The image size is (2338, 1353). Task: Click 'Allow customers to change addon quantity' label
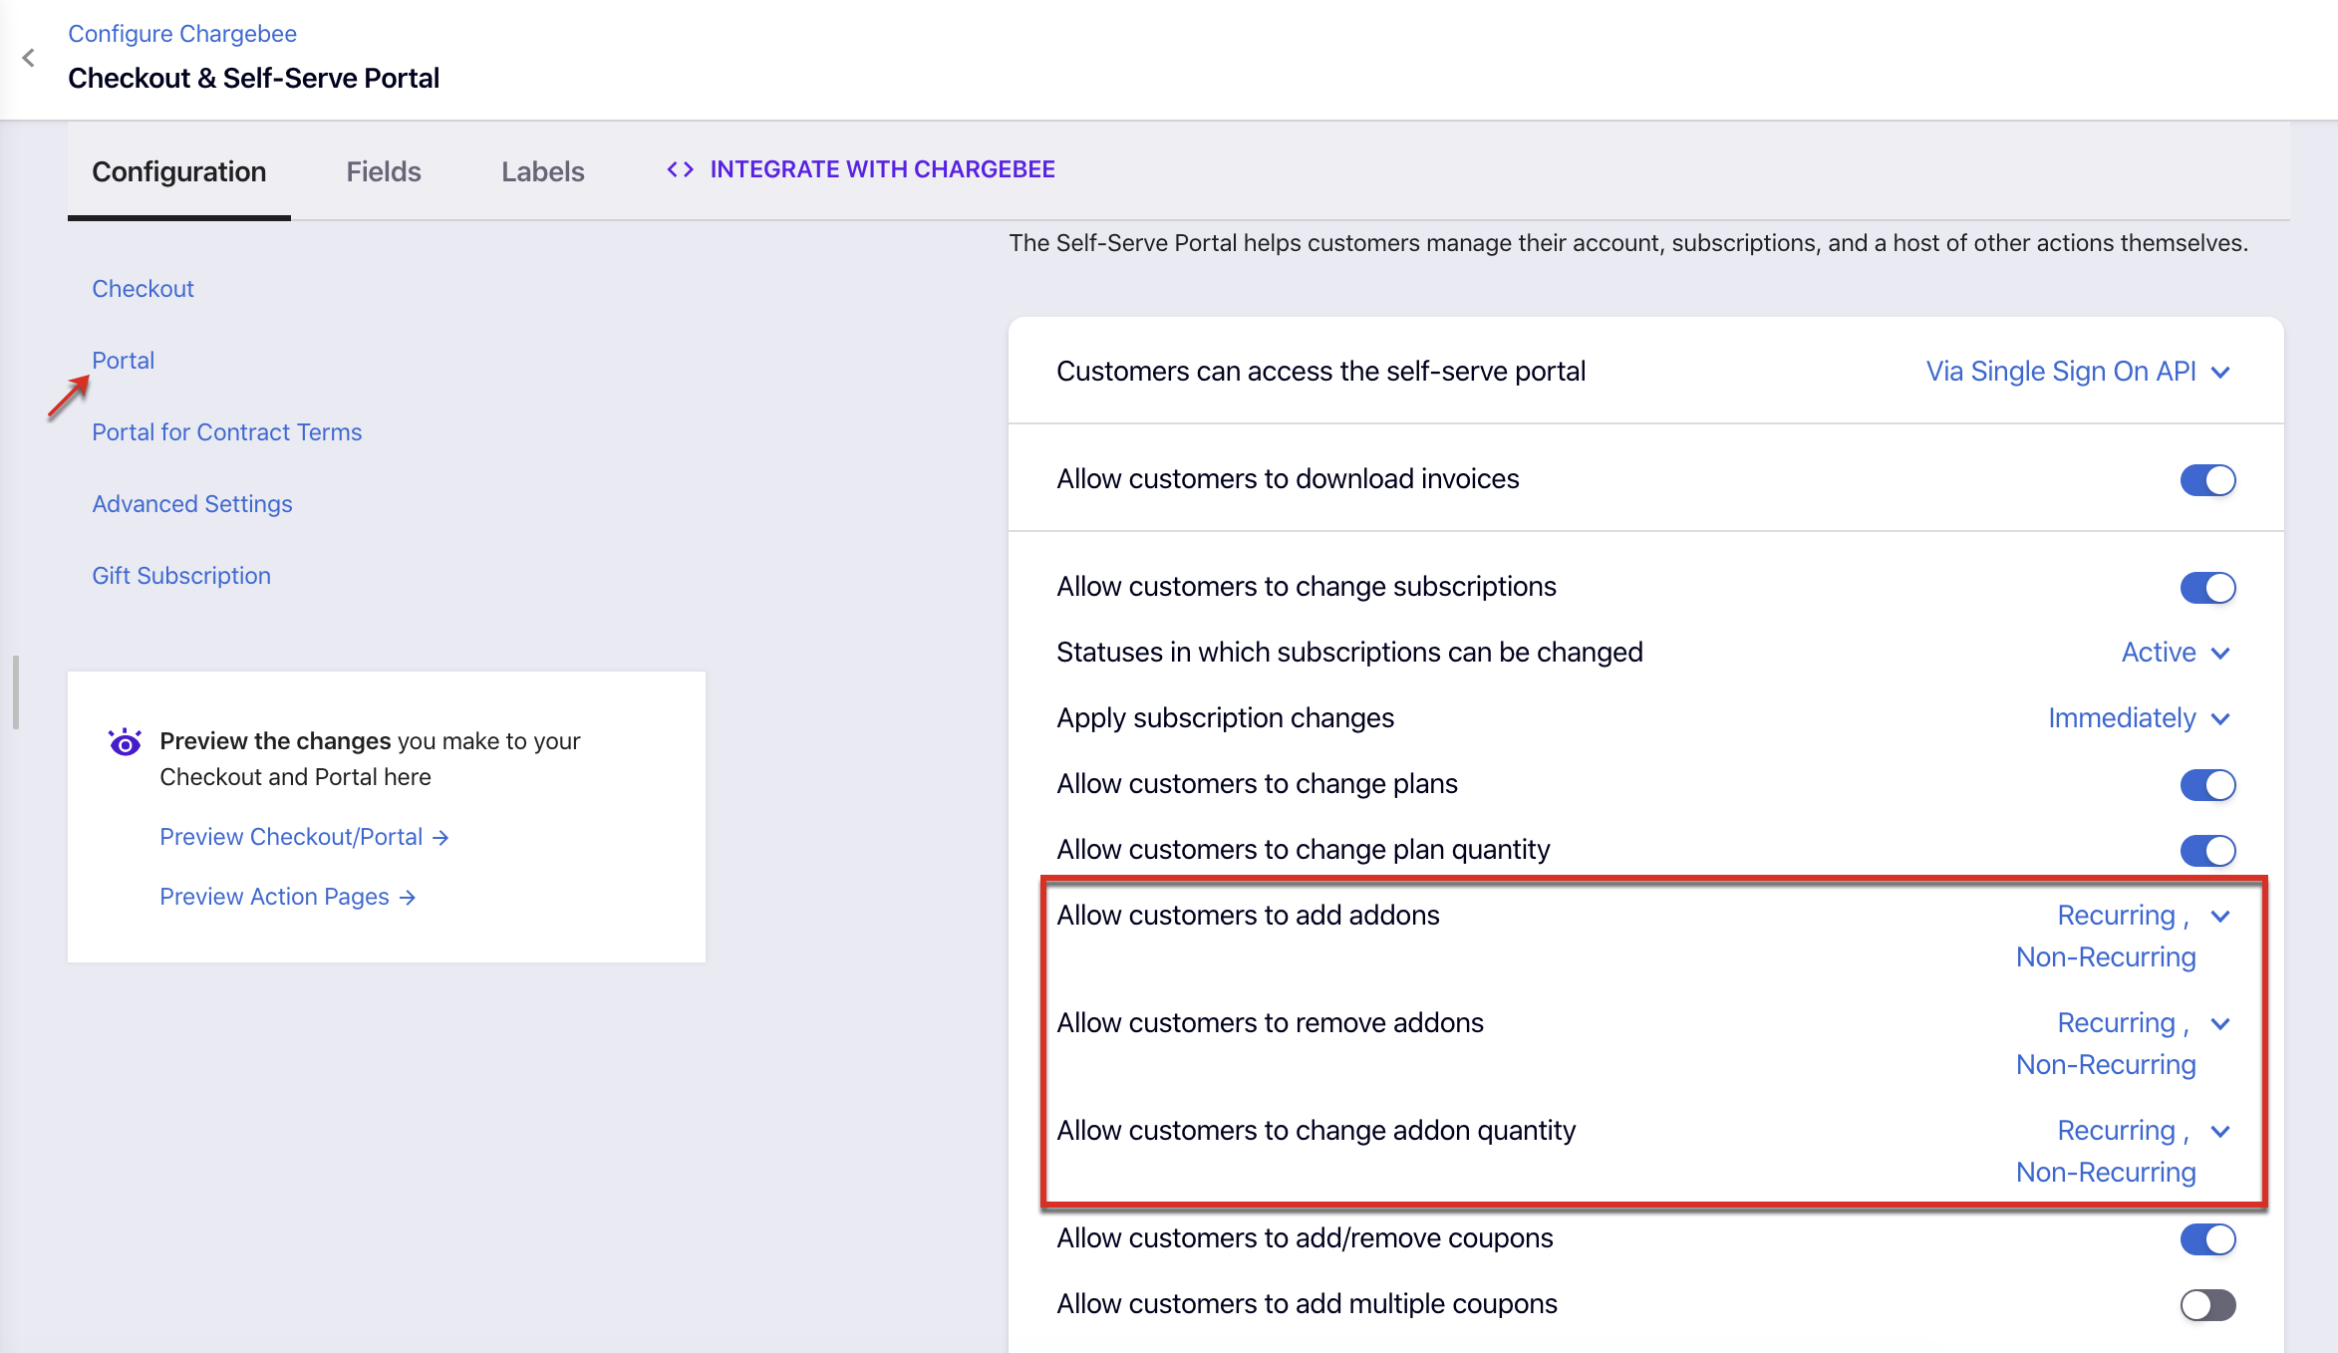pyautogui.click(x=1315, y=1131)
